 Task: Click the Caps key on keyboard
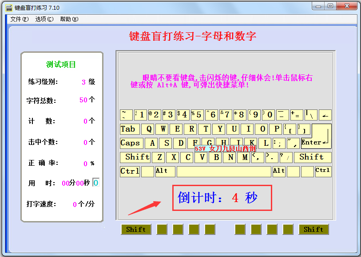(131, 143)
